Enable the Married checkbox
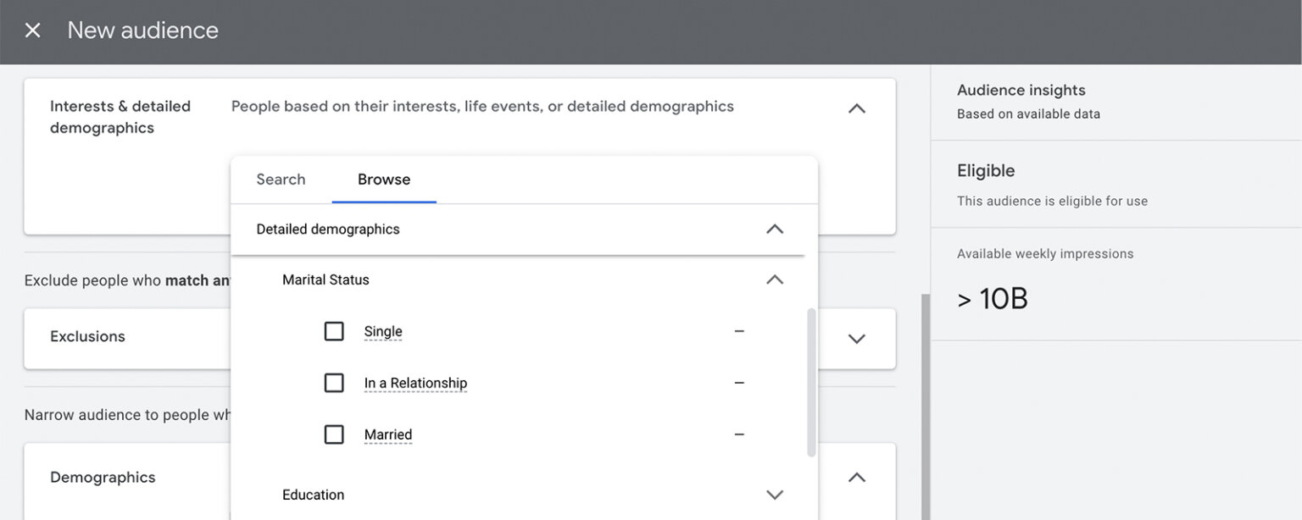This screenshot has width=1302, height=520. 334,434
